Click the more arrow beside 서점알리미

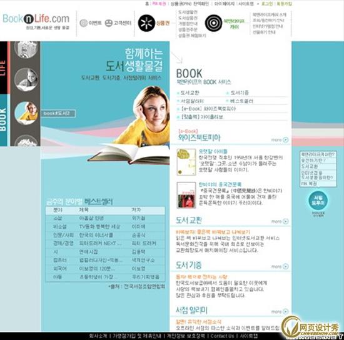(286, 311)
